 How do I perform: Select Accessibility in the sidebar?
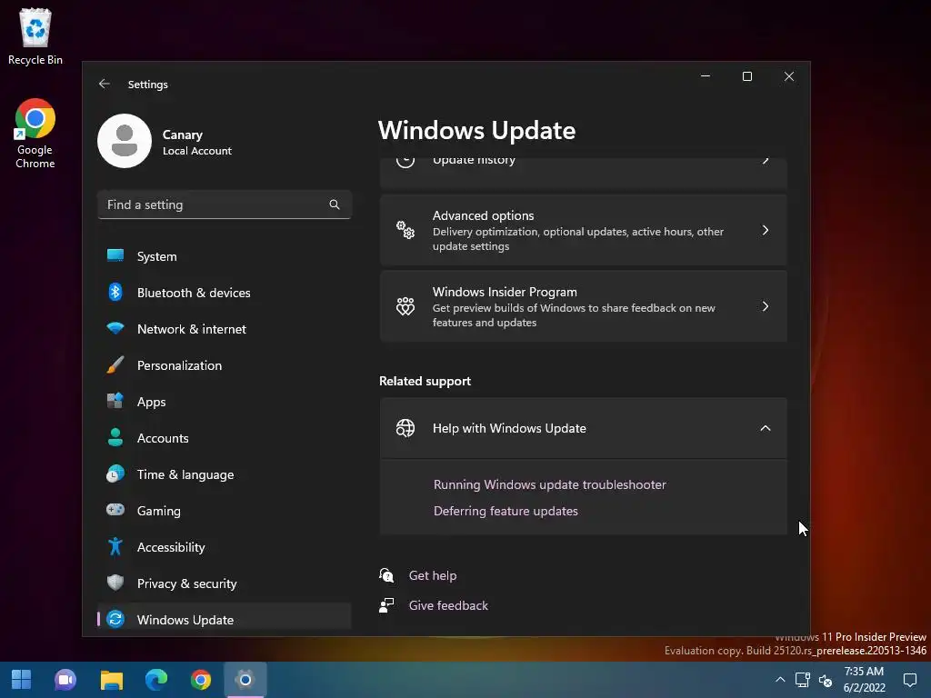coord(225,546)
